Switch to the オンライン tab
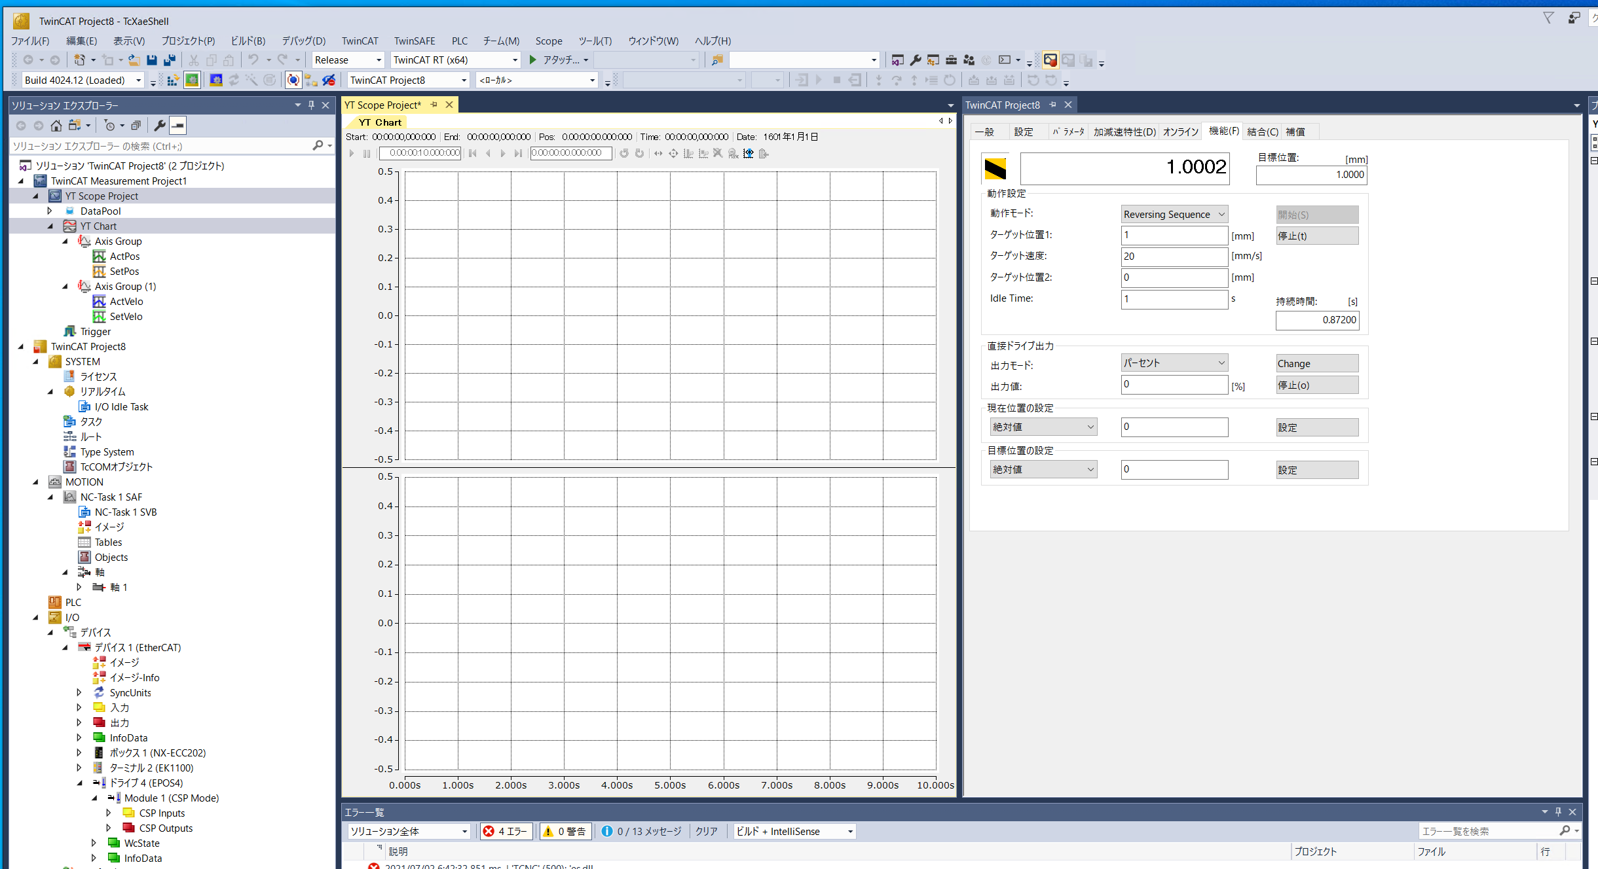 1180,132
